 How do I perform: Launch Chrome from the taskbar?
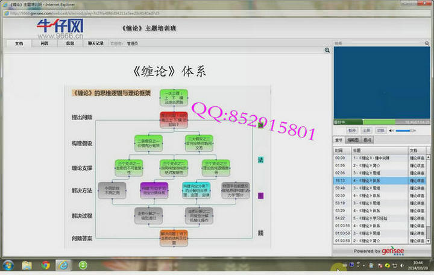coord(46,265)
